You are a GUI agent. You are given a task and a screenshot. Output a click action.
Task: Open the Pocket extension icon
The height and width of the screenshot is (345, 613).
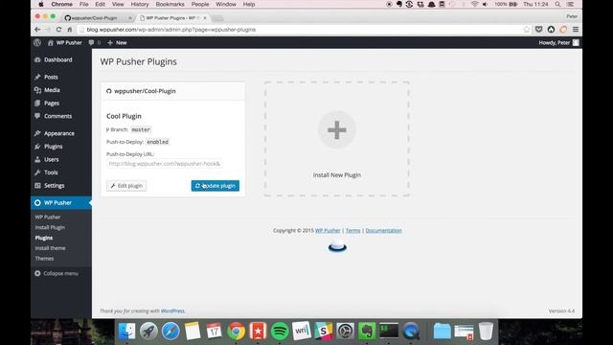point(538,30)
